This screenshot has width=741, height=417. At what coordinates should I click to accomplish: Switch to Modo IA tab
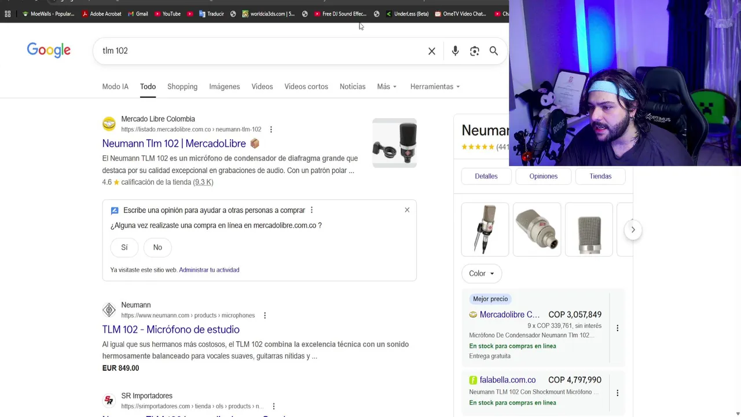click(115, 86)
